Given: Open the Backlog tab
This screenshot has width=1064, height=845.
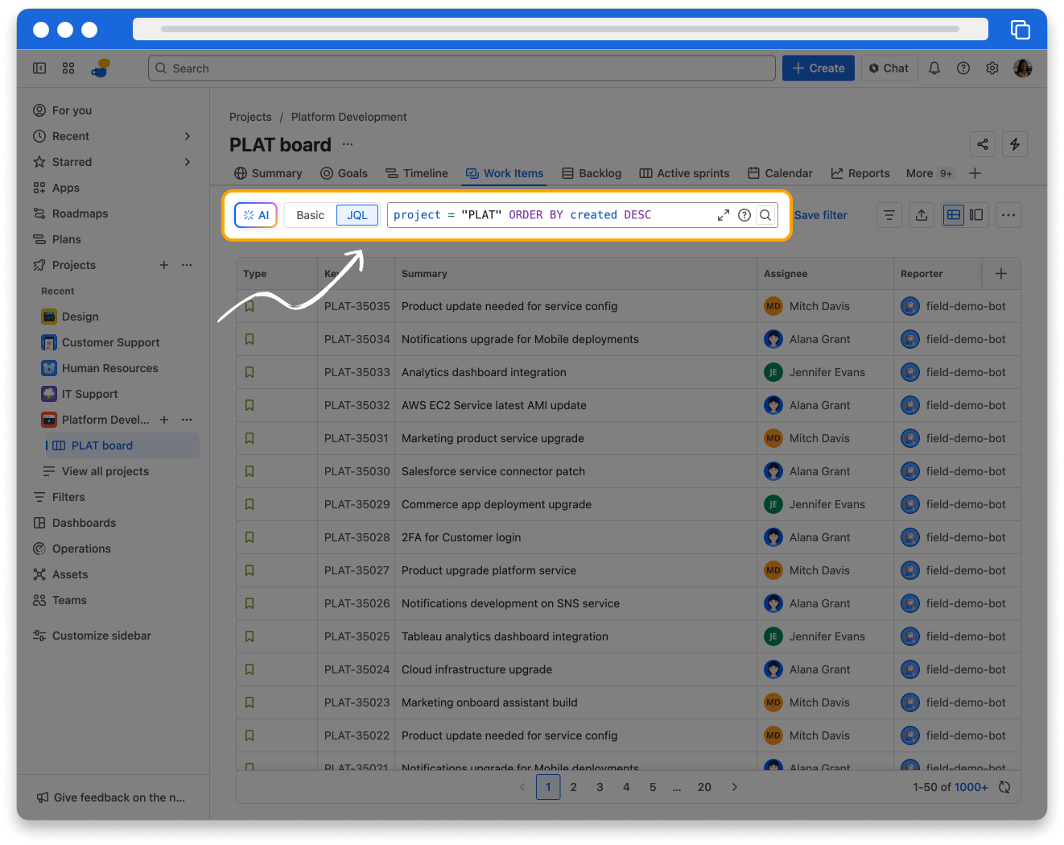Looking at the screenshot, I should point(592,173).
